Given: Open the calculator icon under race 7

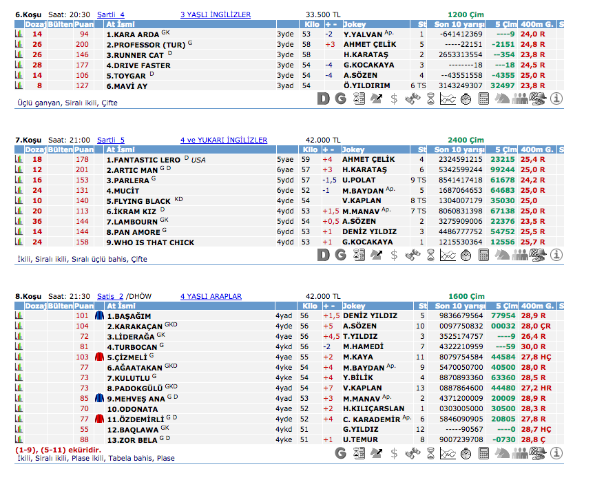Looking at the screenshot, I should [483, 255].
